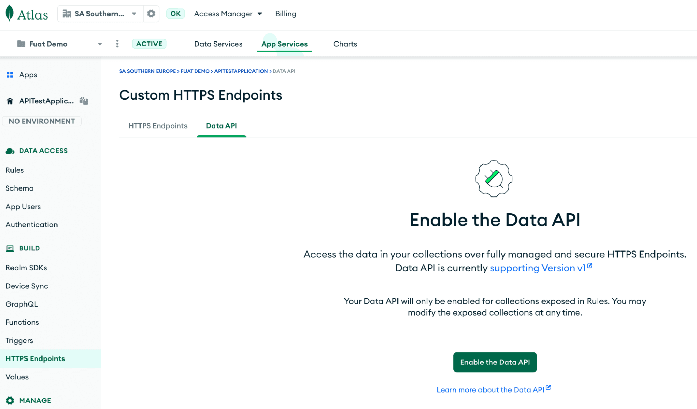Image resolution: width=697 pixels, height=409 pixels.
Task: Click the organization building icon
Action: [67, 14]
